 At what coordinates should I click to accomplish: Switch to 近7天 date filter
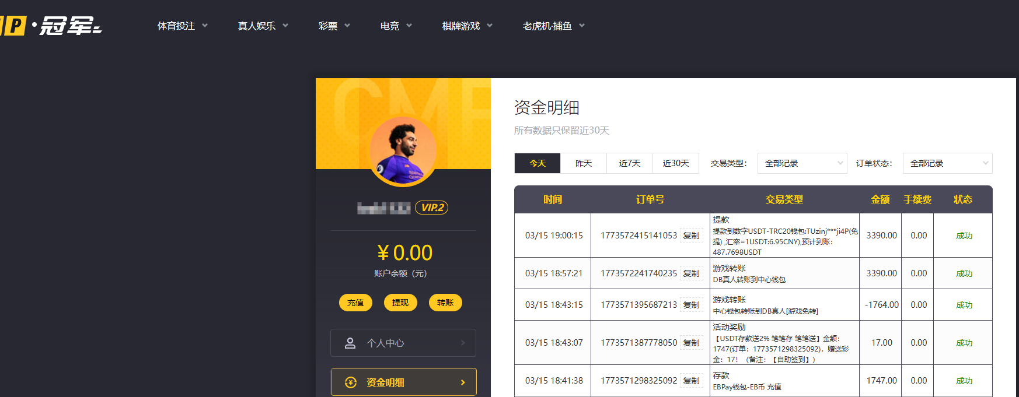point(630,163)
